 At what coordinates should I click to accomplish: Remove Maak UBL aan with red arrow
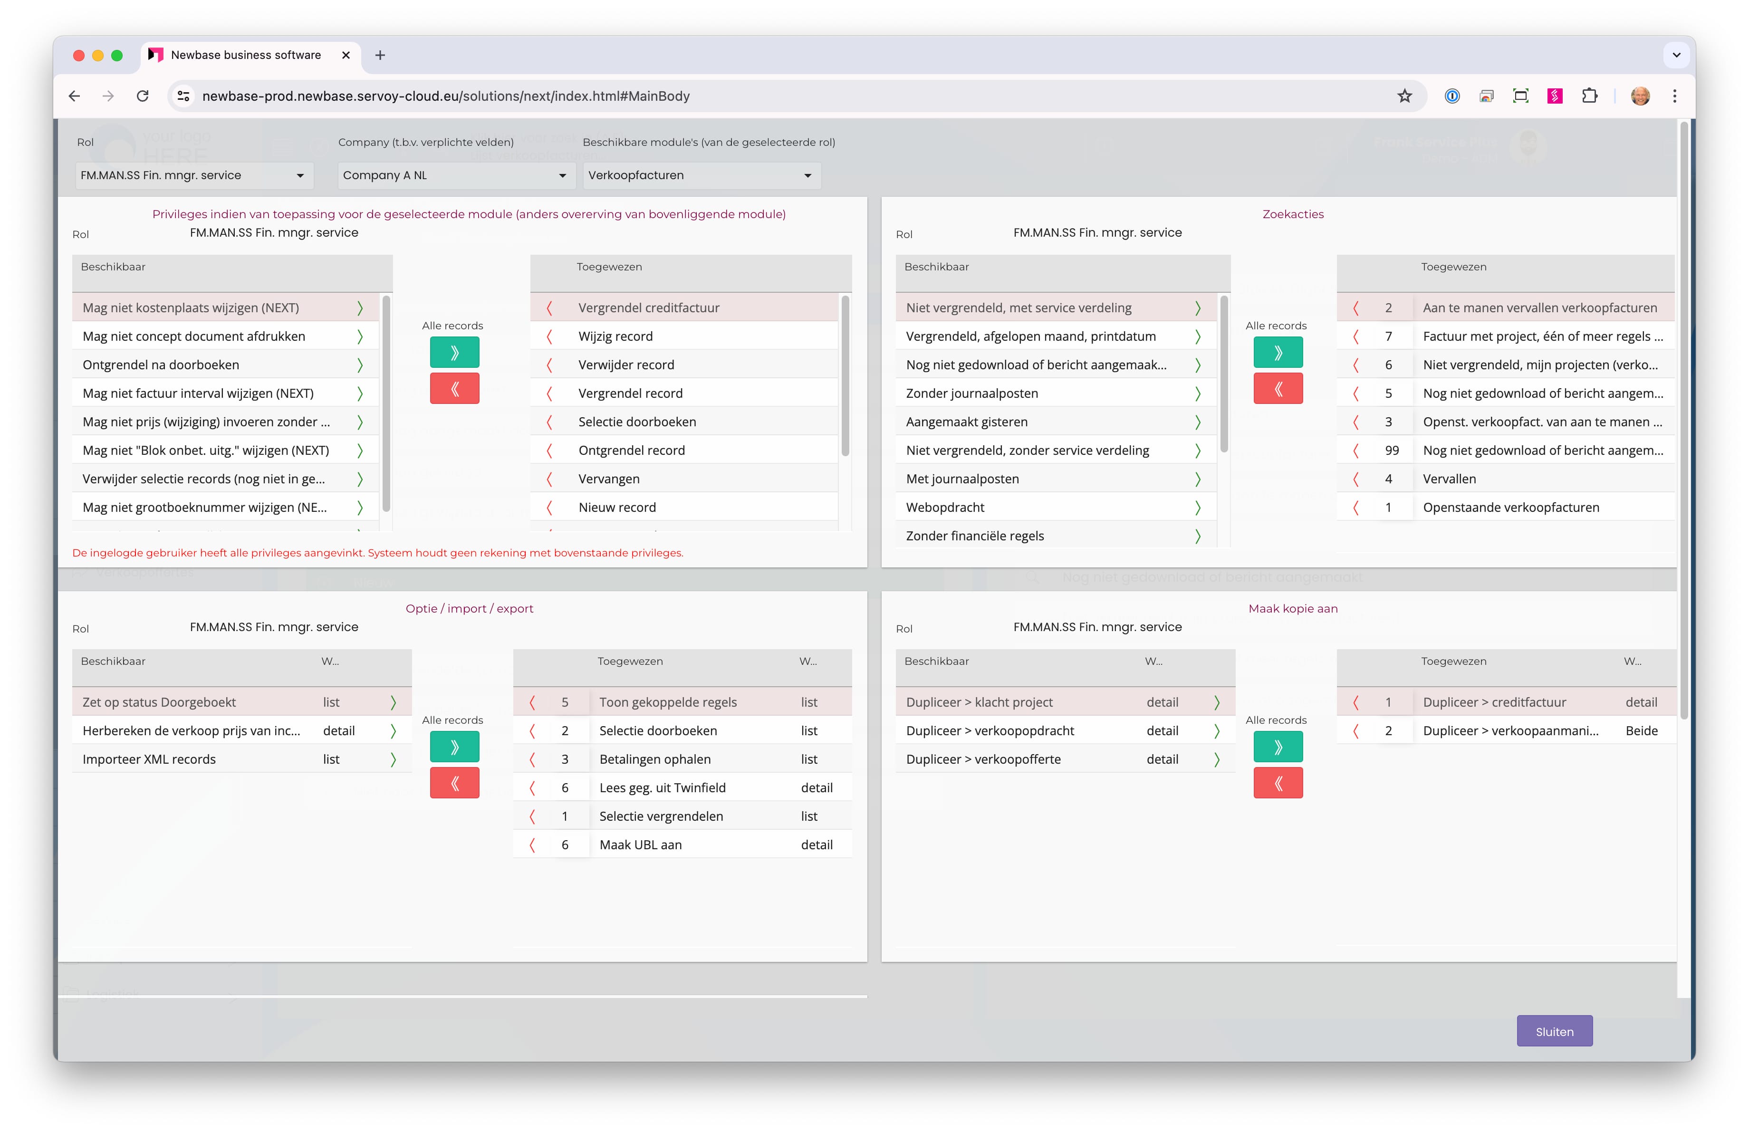(x=532, y=845)
